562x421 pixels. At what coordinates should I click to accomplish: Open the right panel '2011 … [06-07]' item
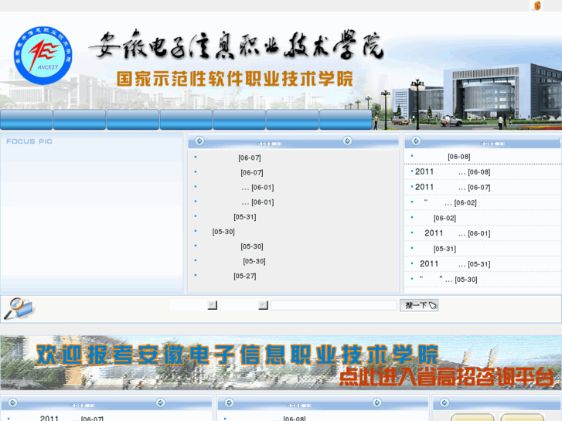(453, 187)
